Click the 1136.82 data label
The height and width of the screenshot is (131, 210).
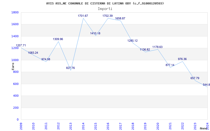pos(145,50)
